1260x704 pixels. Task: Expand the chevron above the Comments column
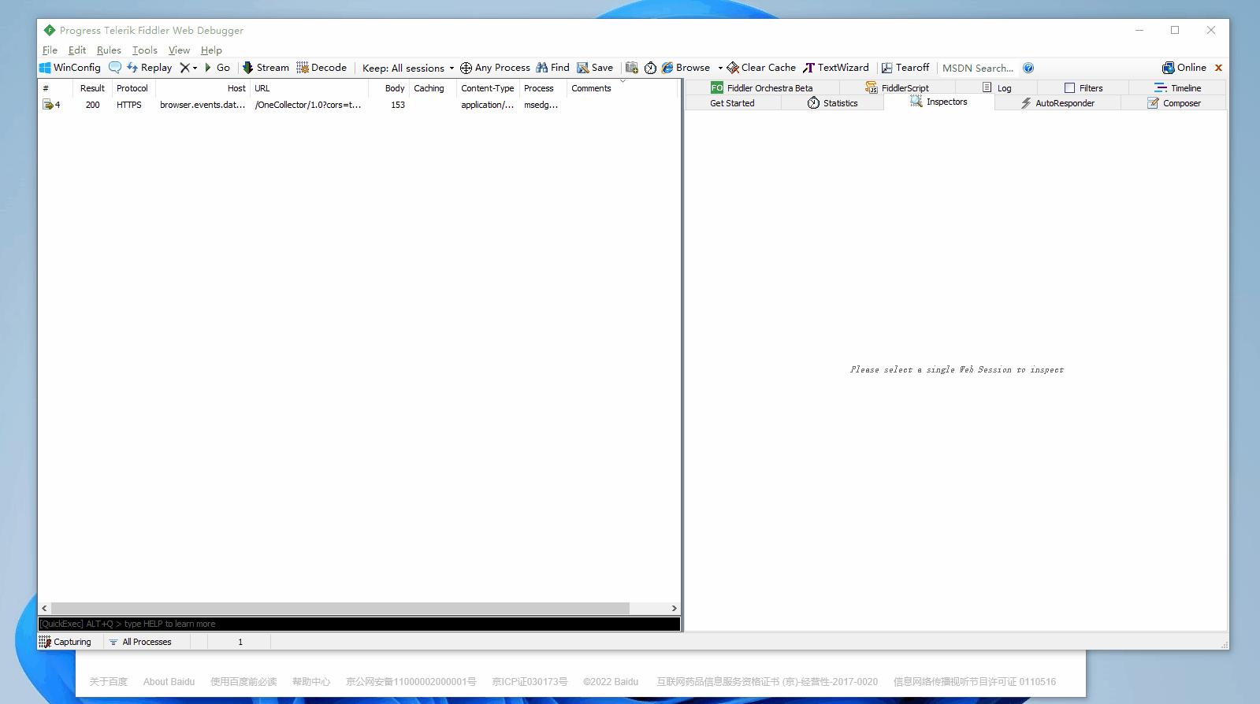pyautogui.click(x=623, y=81)
